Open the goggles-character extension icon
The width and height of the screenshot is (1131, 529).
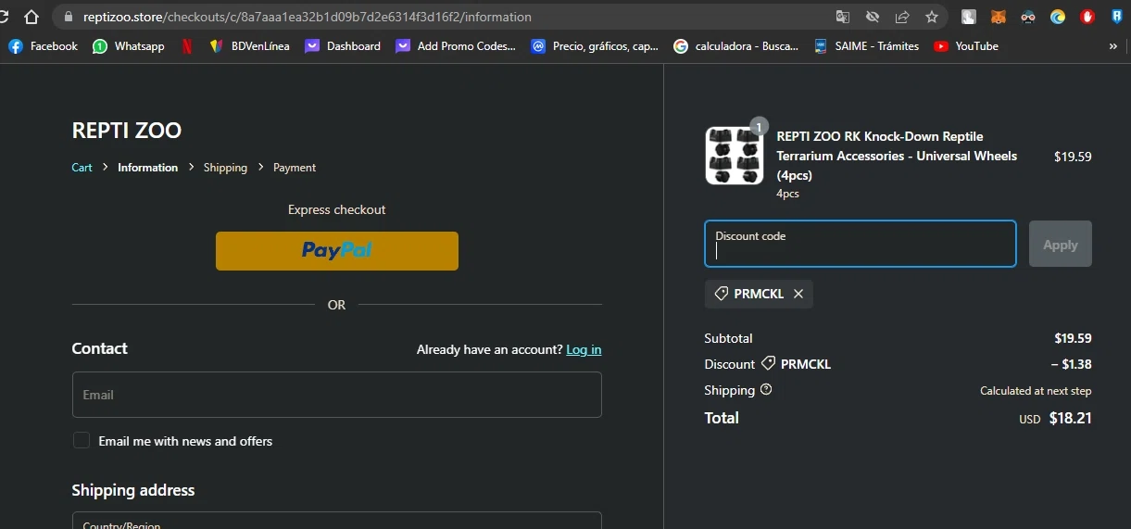pos(1028,17)
